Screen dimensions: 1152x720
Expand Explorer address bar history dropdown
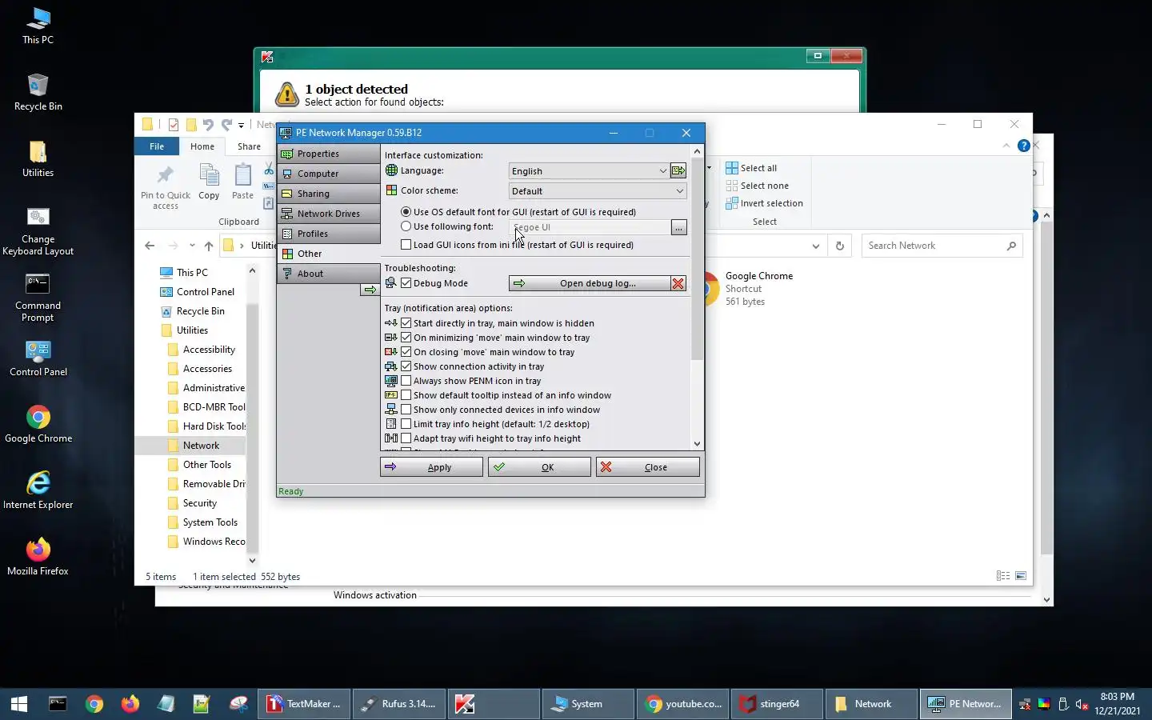[x=815, y=246]
